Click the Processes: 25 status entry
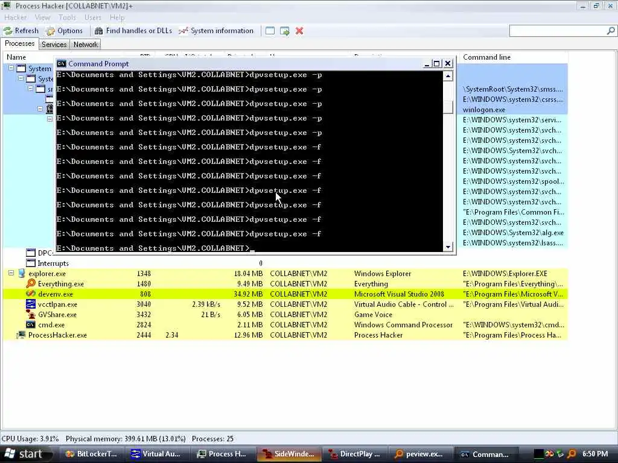 [212, 439]
